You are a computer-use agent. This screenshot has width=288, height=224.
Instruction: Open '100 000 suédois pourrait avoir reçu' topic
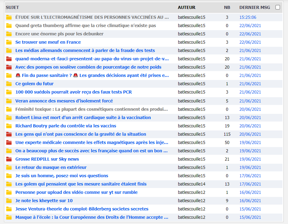(x=73, y=92)
